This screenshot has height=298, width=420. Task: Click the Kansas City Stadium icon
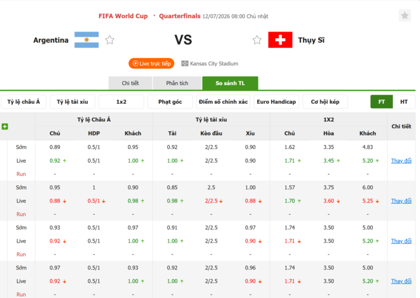click(x=185, y=63)
